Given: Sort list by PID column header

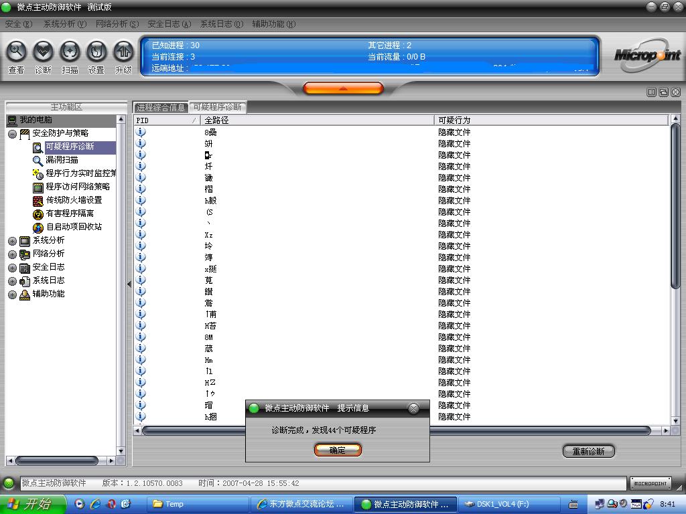Looking at the screenshot, I should pyautogui.click(x=167, y=120).
